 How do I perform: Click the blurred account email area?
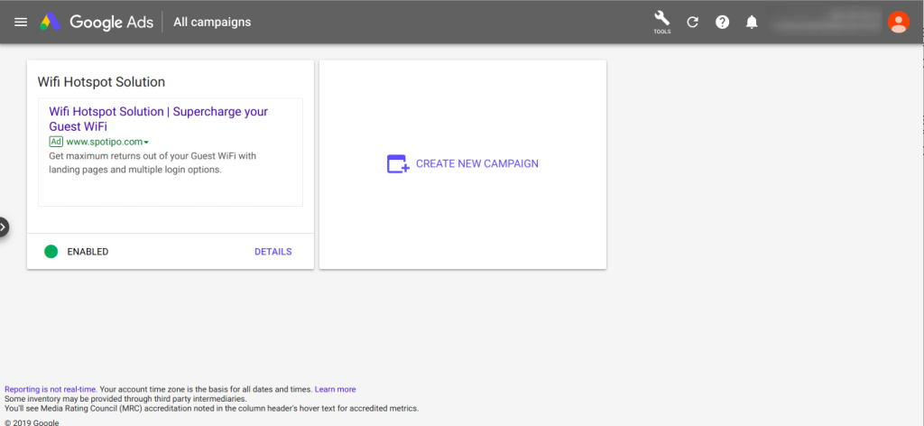click(x=827, y=22)
